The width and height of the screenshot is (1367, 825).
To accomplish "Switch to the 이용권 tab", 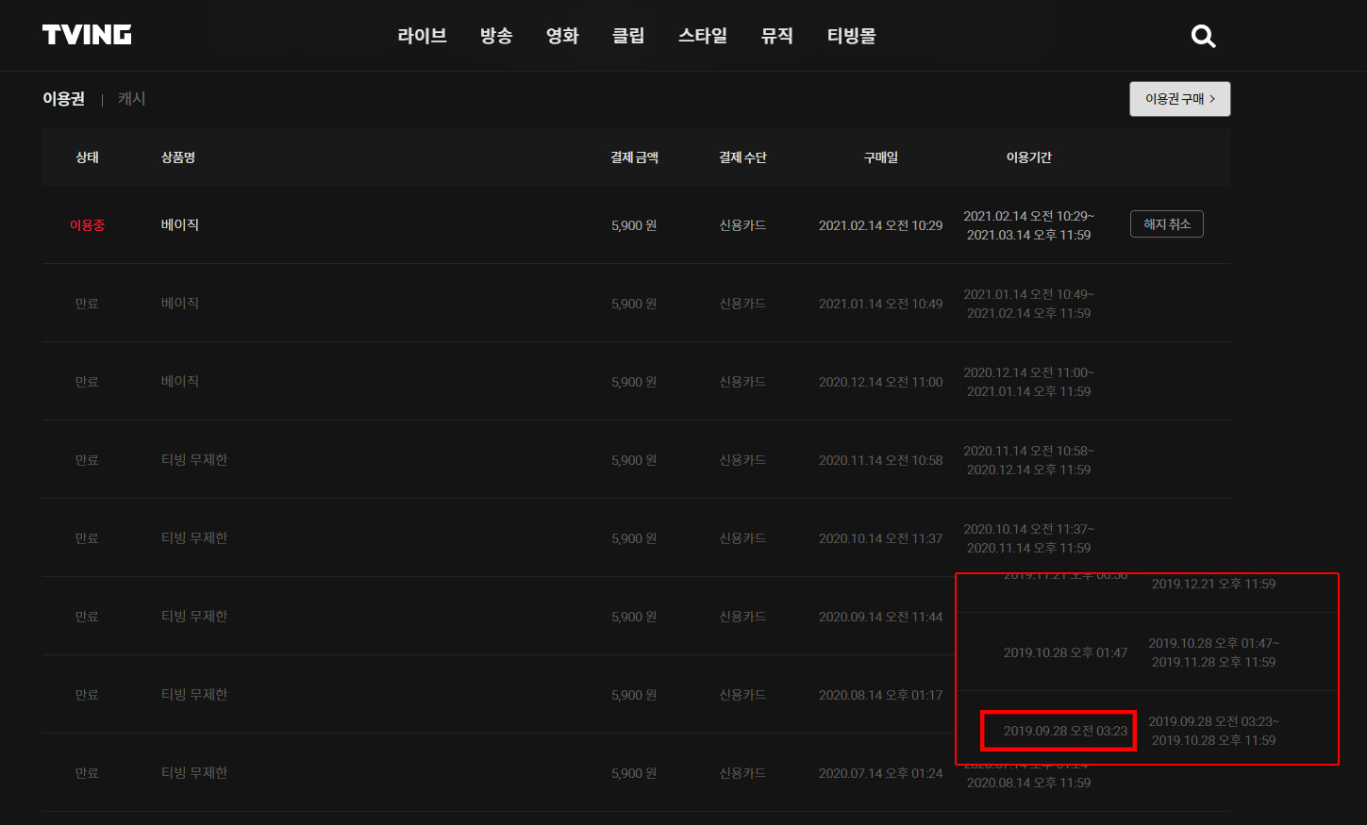I will click(x=63, y=98).
